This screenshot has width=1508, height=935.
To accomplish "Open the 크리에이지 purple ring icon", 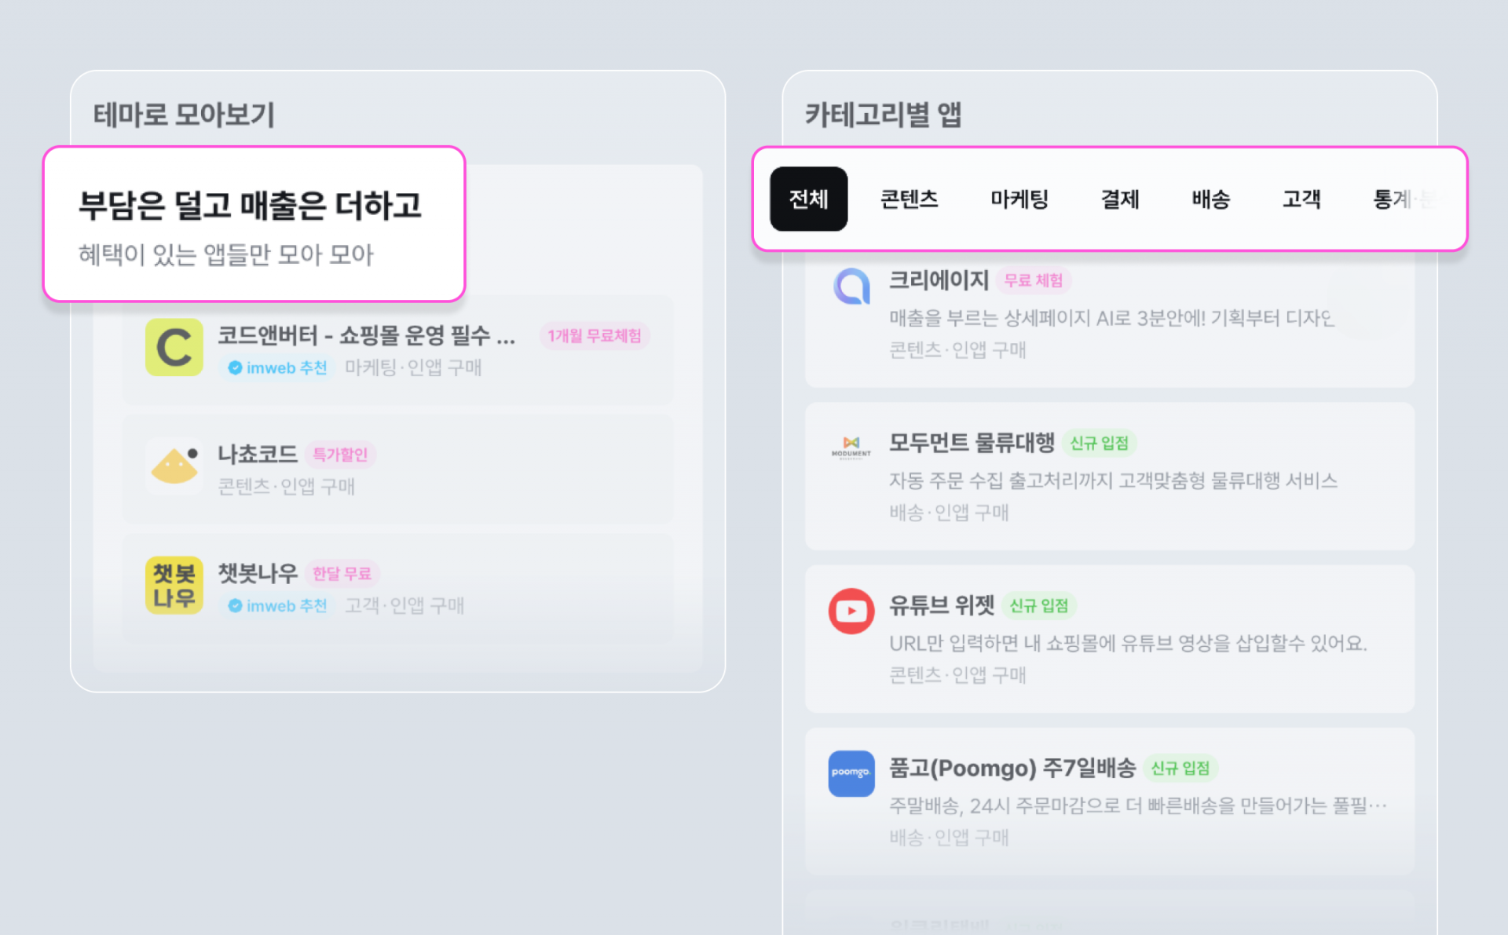I will pyautogui.click(x=851, y=287).
